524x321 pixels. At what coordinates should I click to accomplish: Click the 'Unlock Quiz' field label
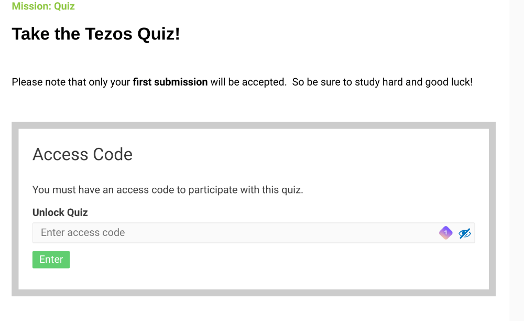point(60,212)
